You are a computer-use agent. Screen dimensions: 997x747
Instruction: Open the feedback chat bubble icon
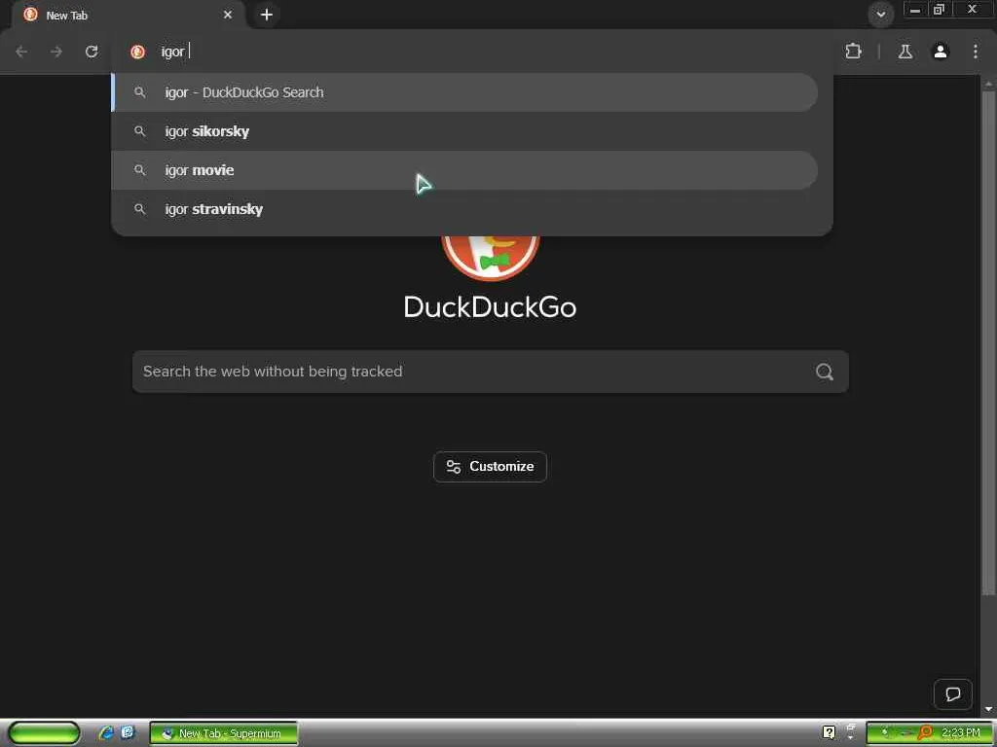point(952,694)
